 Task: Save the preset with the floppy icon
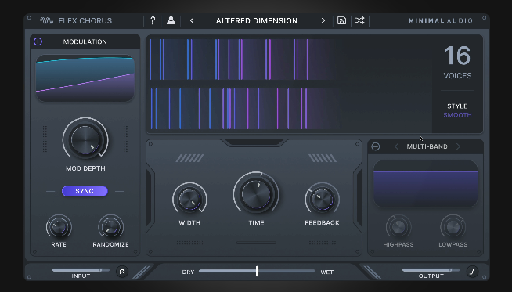pyautogui.click(x=341, y=20)
